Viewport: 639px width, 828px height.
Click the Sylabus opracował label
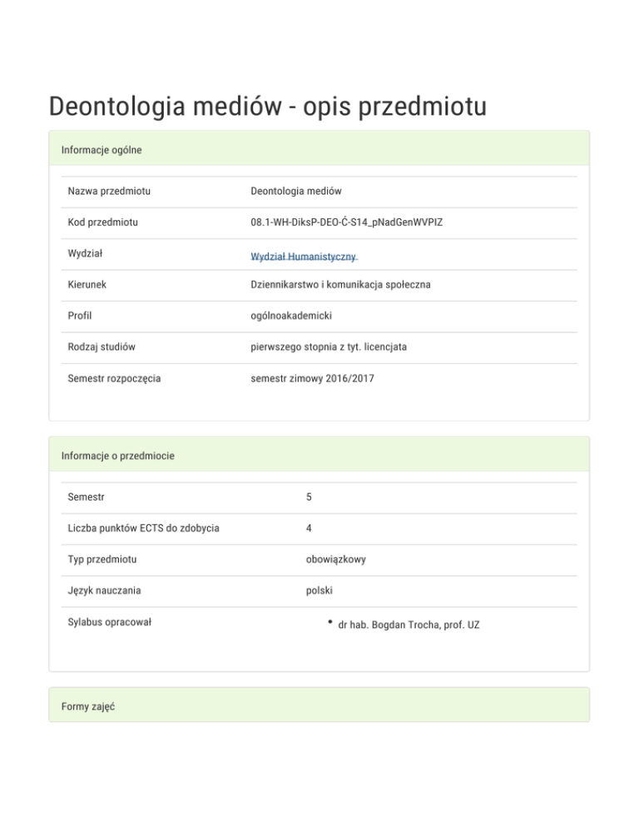(109, 621)
